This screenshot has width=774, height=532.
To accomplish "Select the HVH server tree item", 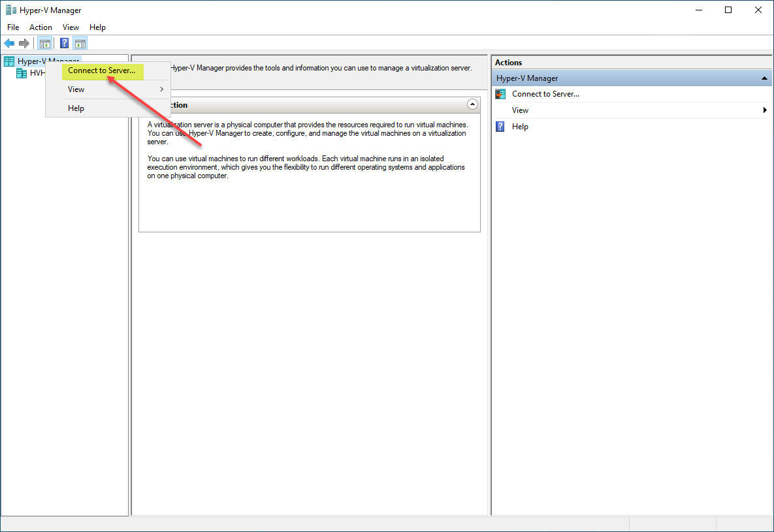I will [37, 73].
